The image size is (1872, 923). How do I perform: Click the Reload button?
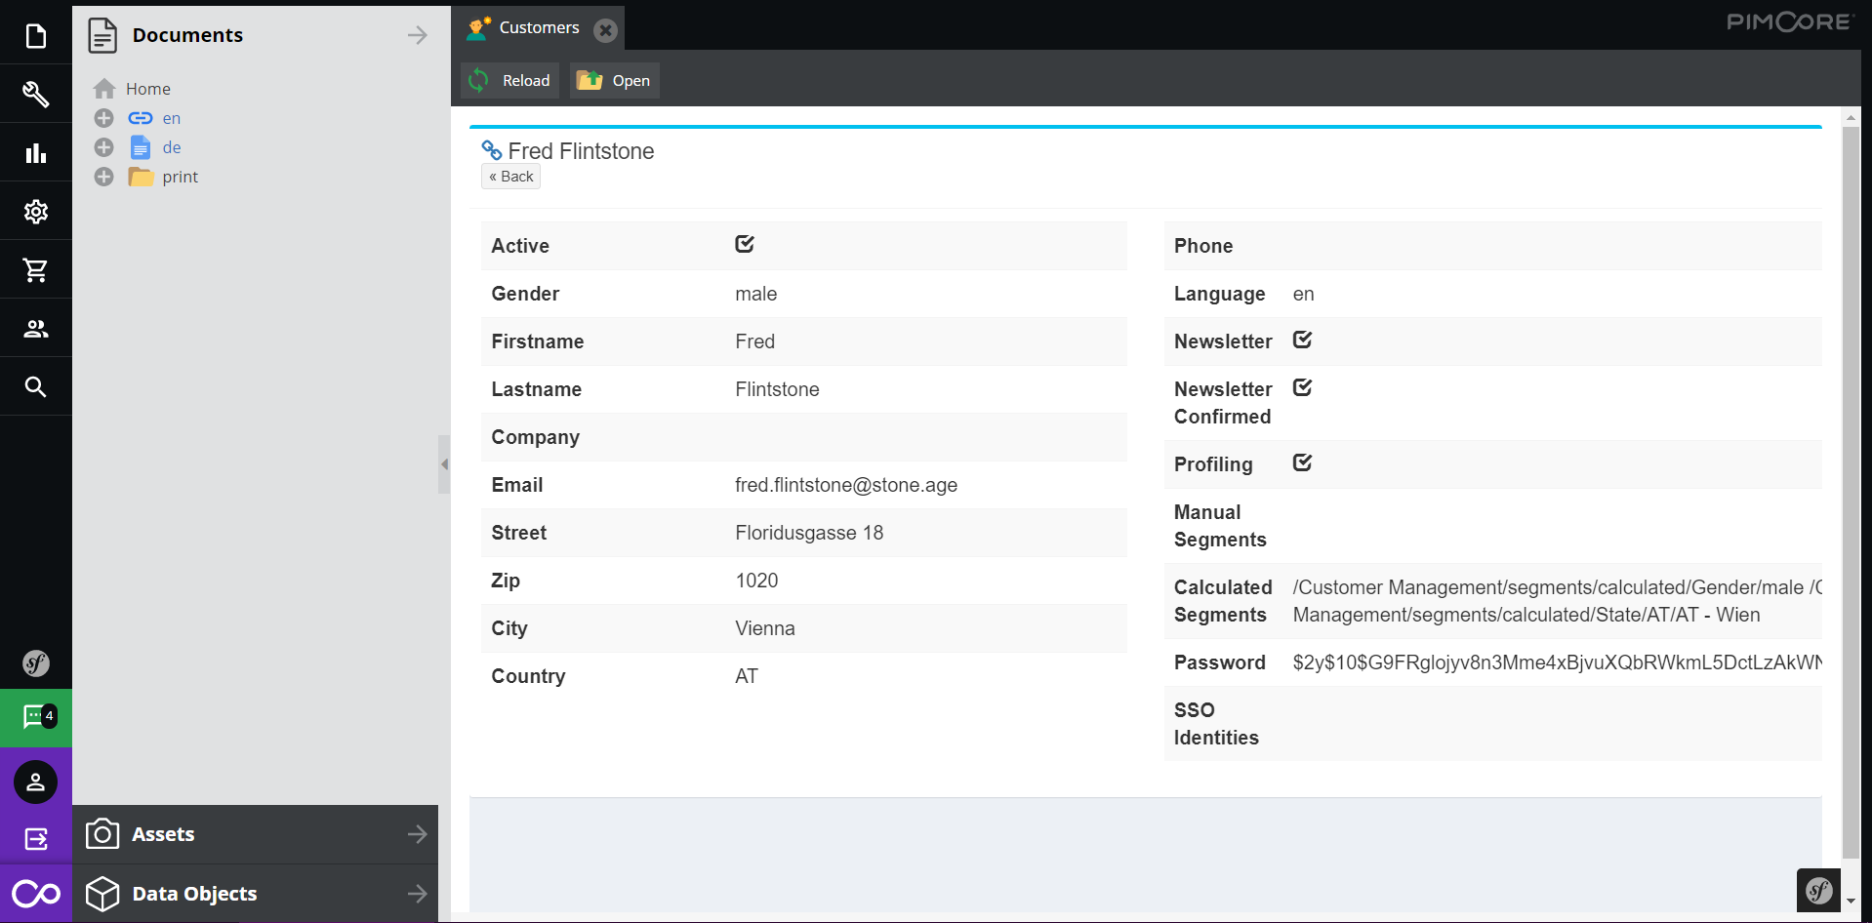pos(509,81)
